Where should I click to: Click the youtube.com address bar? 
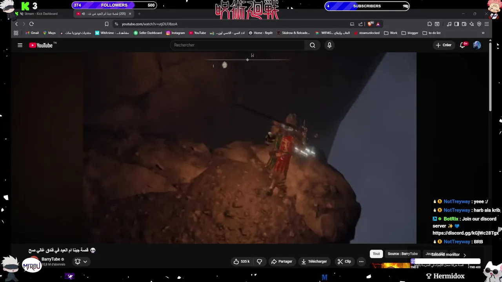231,24
